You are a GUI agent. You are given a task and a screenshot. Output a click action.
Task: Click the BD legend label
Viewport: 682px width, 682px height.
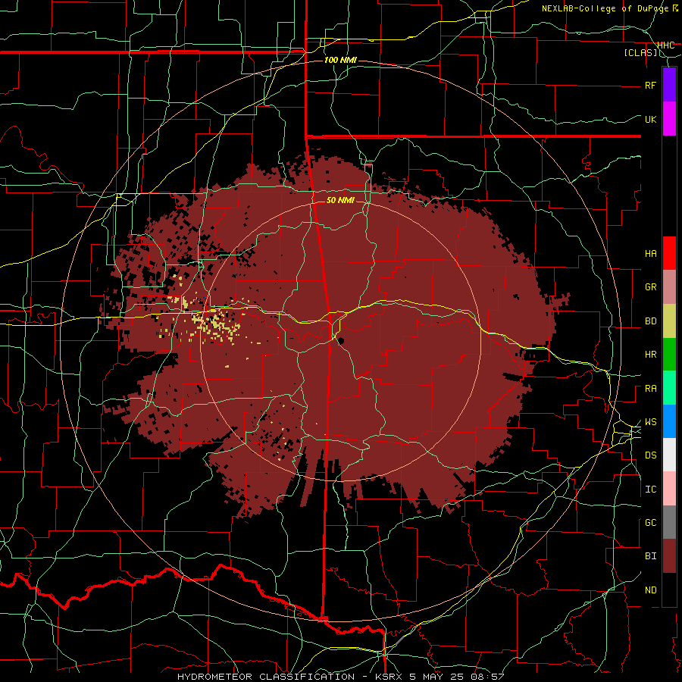pos(650,321)
